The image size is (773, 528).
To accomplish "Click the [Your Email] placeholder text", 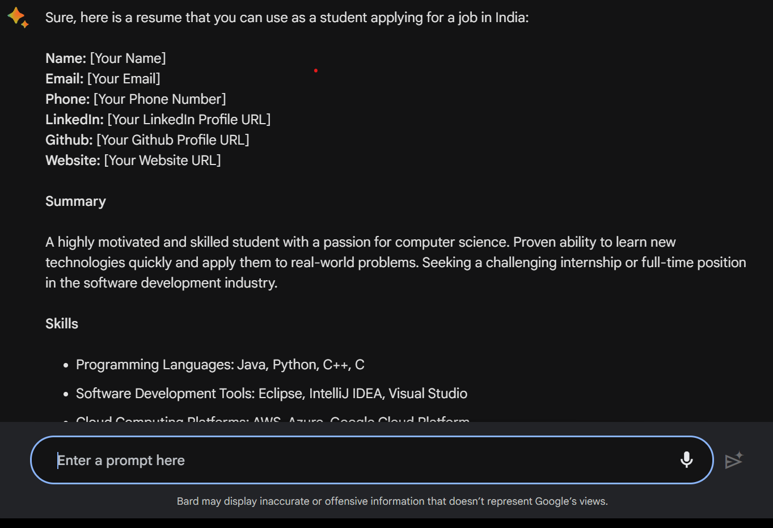I will click(x=124, y=79).
